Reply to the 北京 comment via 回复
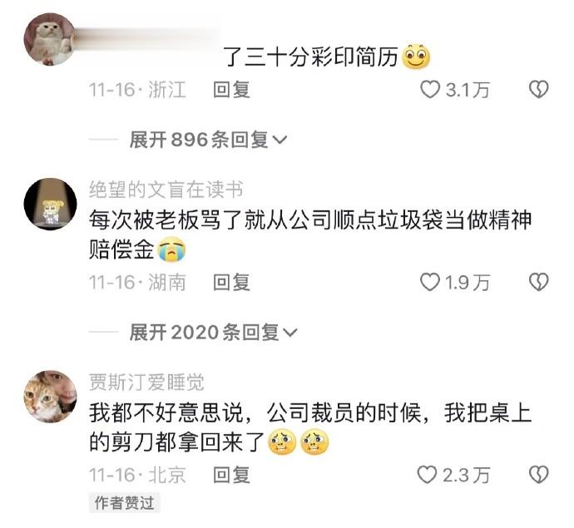The width and height of the screenshot is (574, 528). (x=231, y=475)
